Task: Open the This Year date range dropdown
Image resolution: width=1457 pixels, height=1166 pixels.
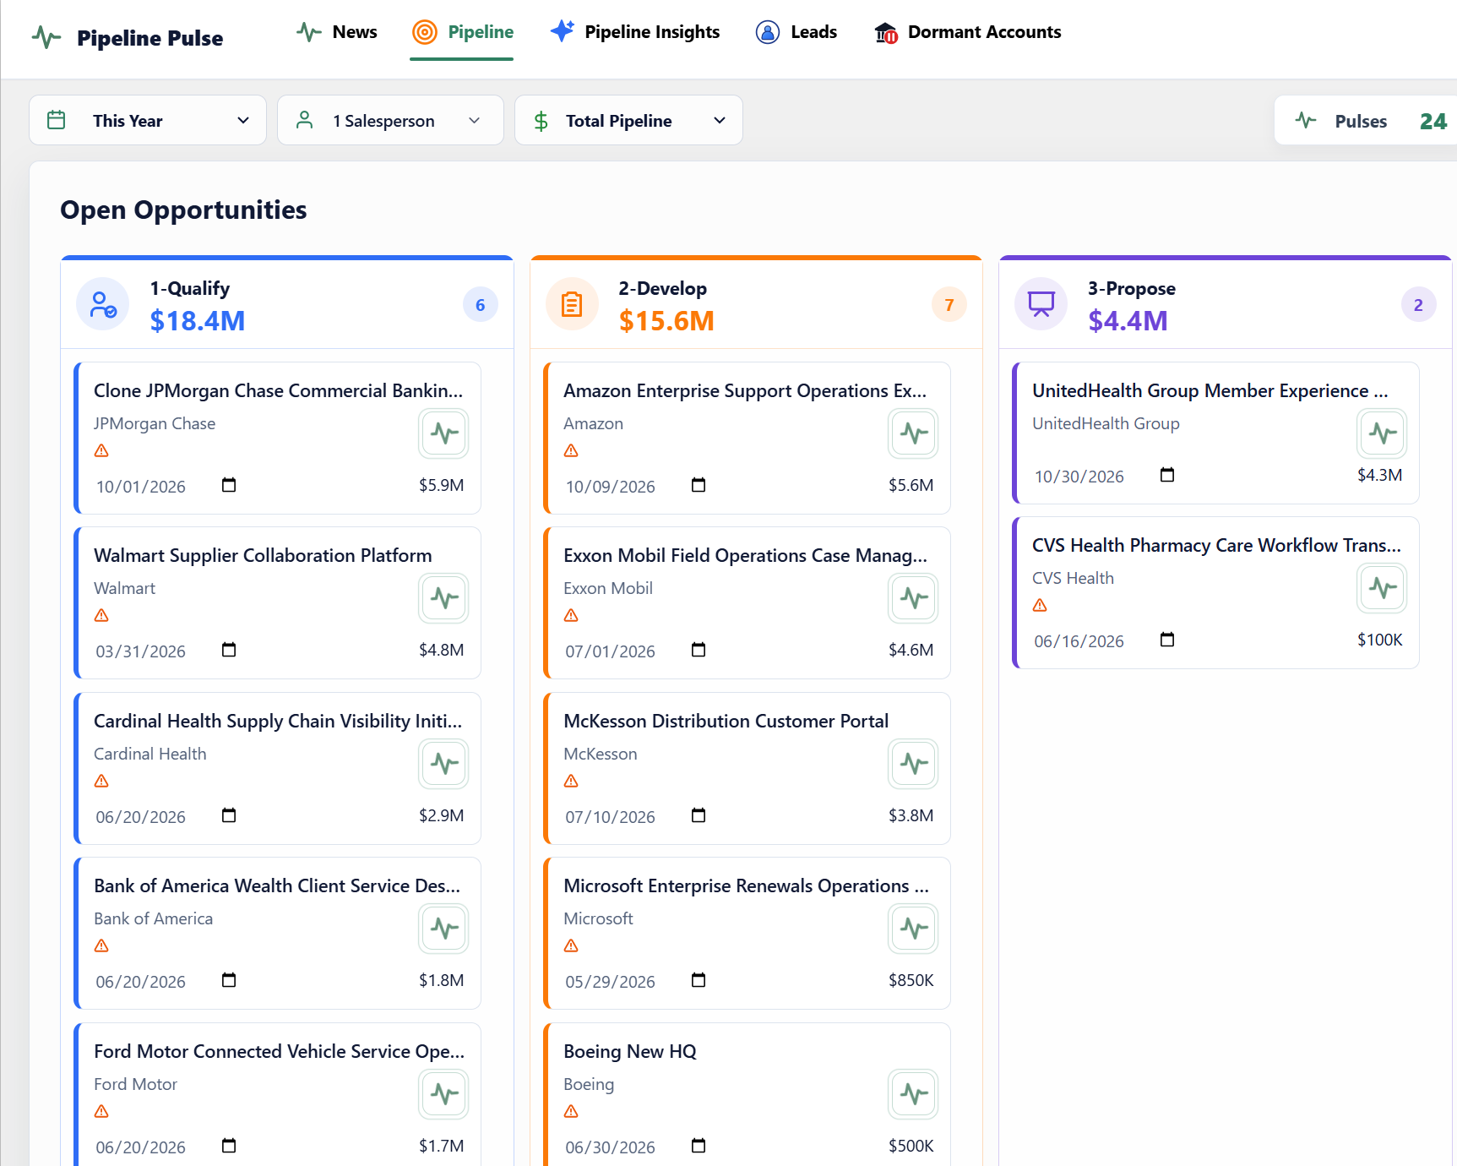Action: click(148, 120)
